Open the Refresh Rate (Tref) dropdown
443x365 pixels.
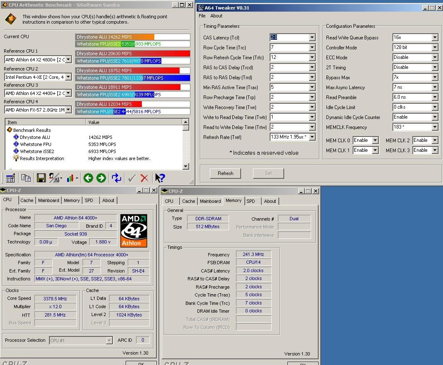pyautogui.click(x=312, y=137)
